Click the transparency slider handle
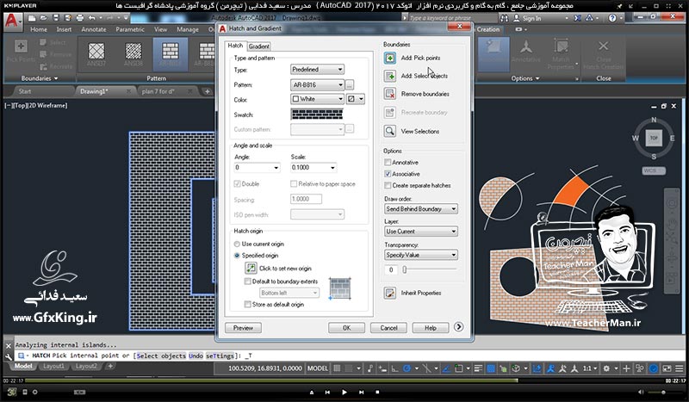 (x=404, y=269)
